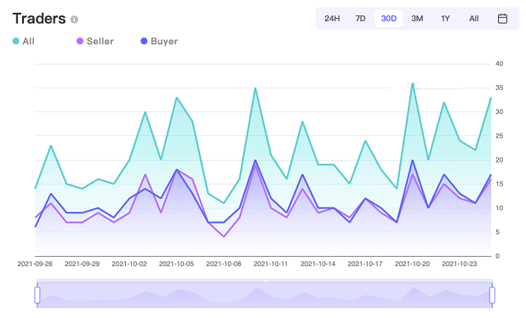Switch to the 1Y time range
Viewport: 526px width, 318px height.
[445, 19]
